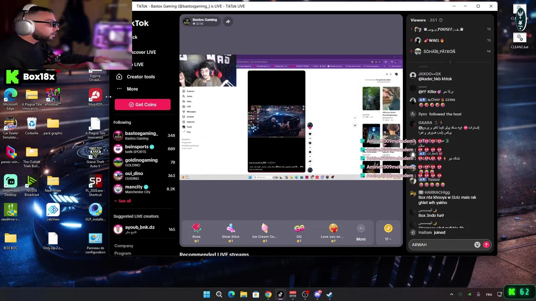Send the Ice Cream Cone gift
The width and height of the screenshot is (536, 301).
265,233
